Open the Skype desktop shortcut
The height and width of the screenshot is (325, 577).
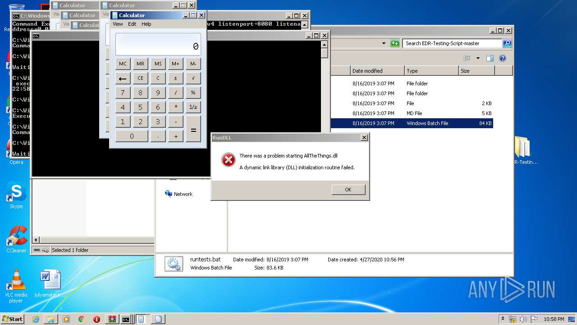click(x=16, y=195)
